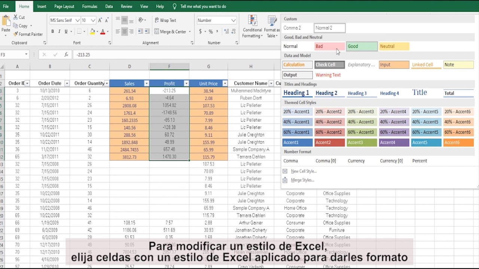Apply Comma Style format

(217, 32)
